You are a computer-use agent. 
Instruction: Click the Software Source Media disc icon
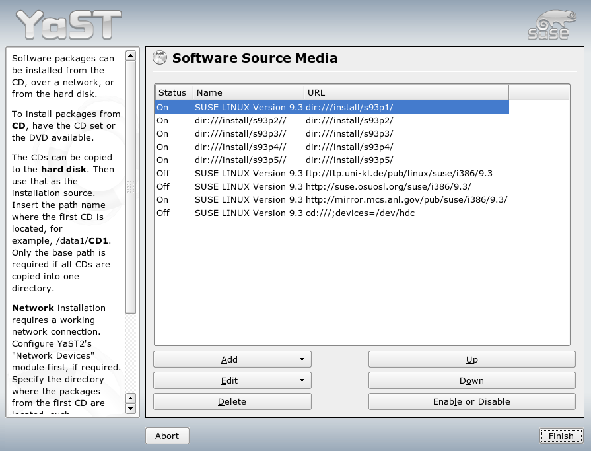click(x=160, y=57)
